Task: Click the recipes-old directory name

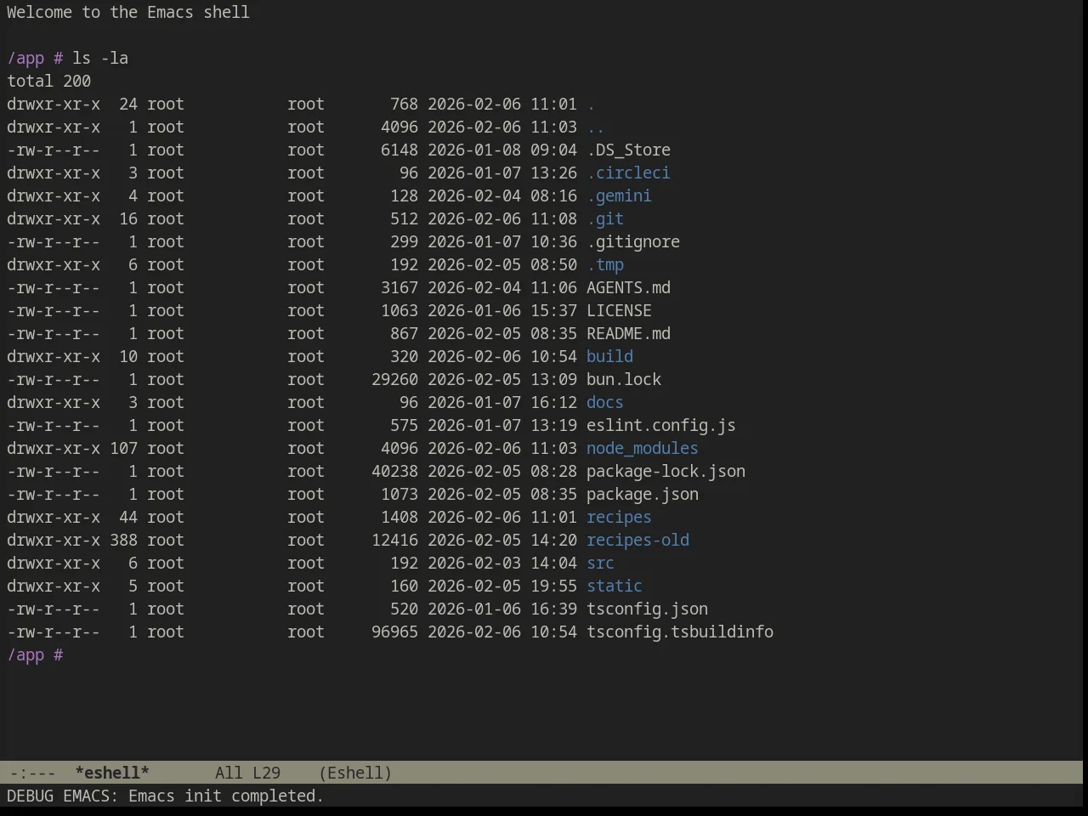Action: pyautogui.click(x=637, y=540)
